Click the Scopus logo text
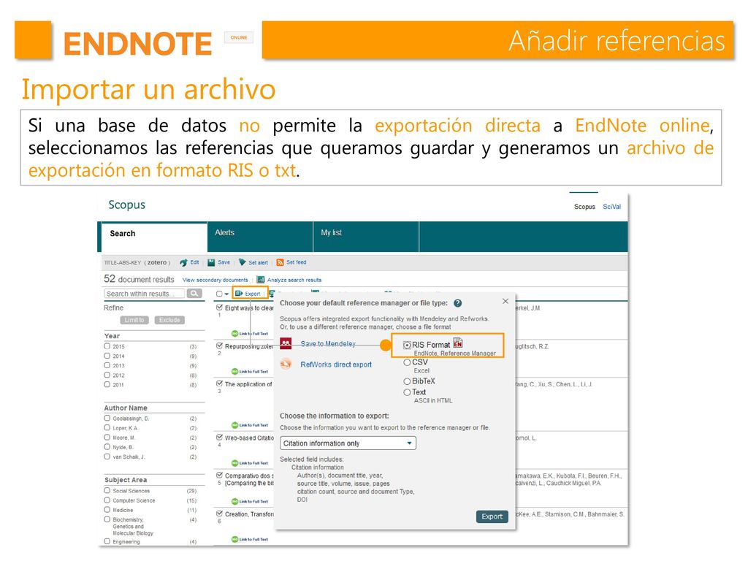Screen dimensions: 748x561 (127, 205)
